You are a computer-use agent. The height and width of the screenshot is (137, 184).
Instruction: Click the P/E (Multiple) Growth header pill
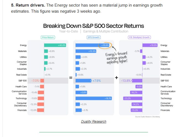(x=139, y=37)
